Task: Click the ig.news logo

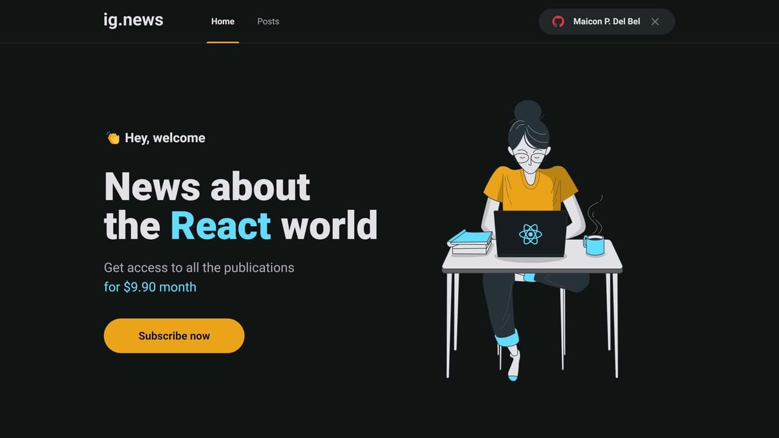Action: click(133, 20)
